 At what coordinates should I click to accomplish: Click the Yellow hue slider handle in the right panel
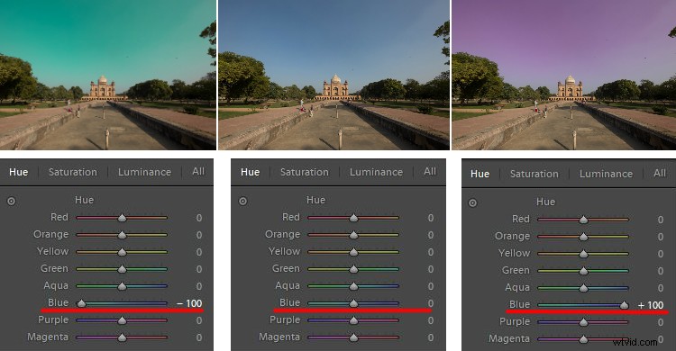[583, 254]
